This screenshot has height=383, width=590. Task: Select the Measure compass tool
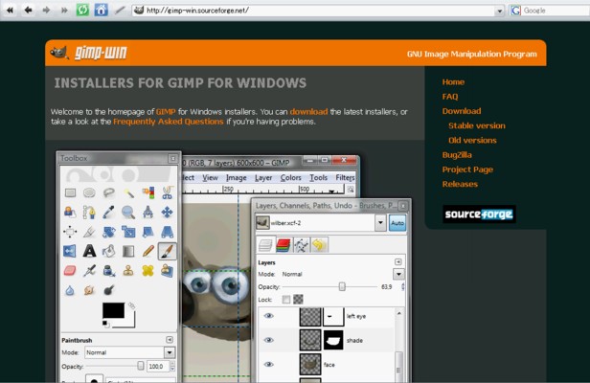pos(147,213)
